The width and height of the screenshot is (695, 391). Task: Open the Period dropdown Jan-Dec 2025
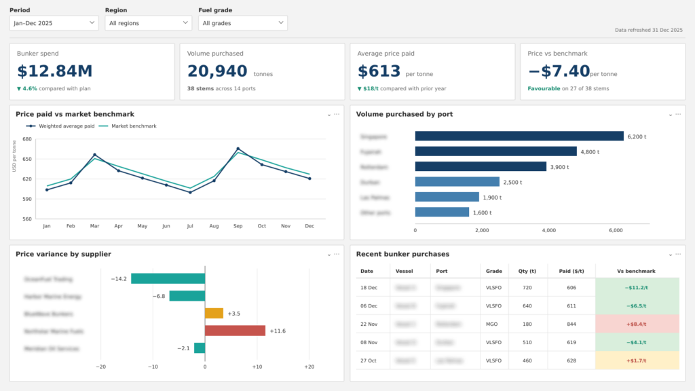click(54, 23)
